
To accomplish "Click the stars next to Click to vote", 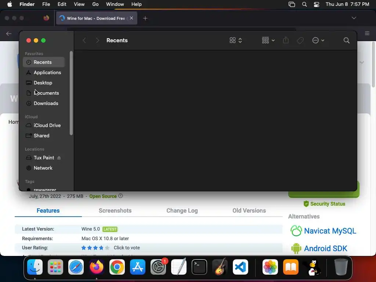I will click(x=95, y=248).
